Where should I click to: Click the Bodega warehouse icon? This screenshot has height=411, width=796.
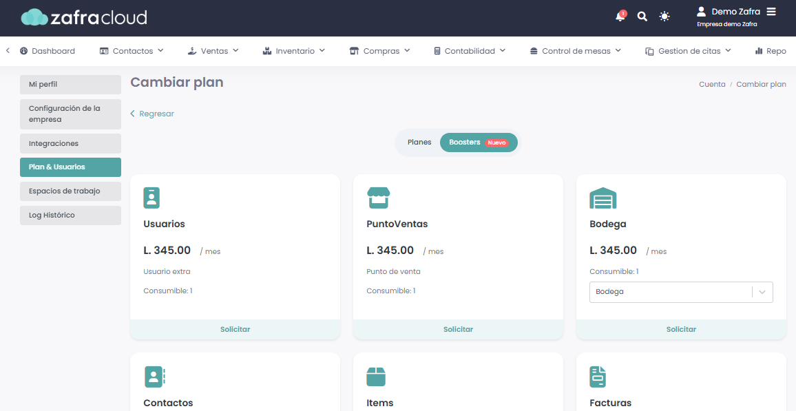(603, 198)
